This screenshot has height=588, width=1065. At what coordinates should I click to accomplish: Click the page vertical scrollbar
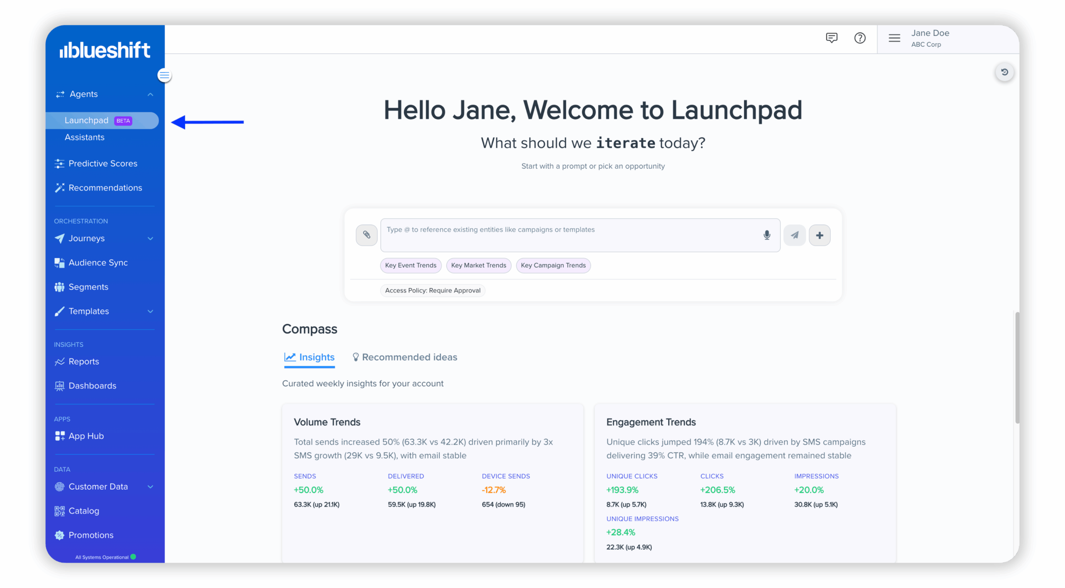(1017, 367)
